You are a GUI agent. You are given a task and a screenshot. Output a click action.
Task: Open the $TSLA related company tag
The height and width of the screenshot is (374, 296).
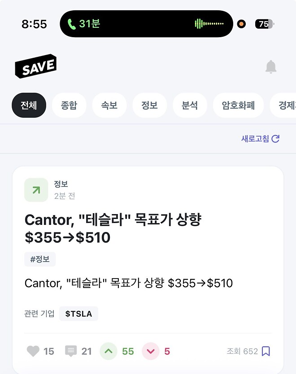coord(78,314)
